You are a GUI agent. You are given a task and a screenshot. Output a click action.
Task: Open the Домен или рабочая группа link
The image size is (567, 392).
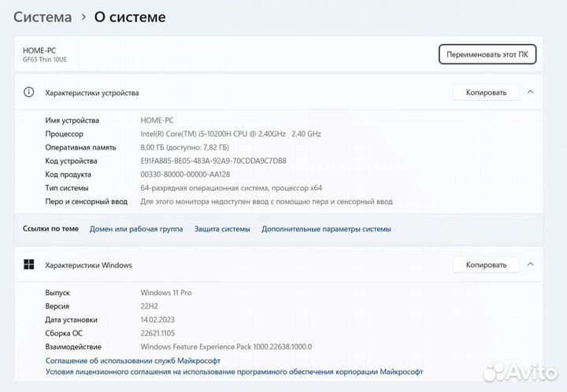(x=136, y=229)
